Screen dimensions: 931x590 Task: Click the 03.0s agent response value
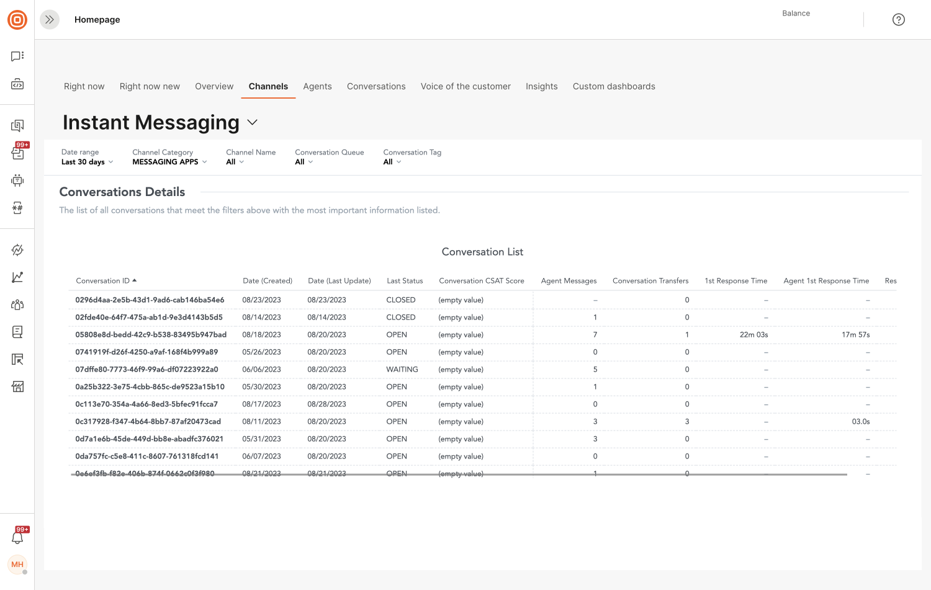(861, 421)
